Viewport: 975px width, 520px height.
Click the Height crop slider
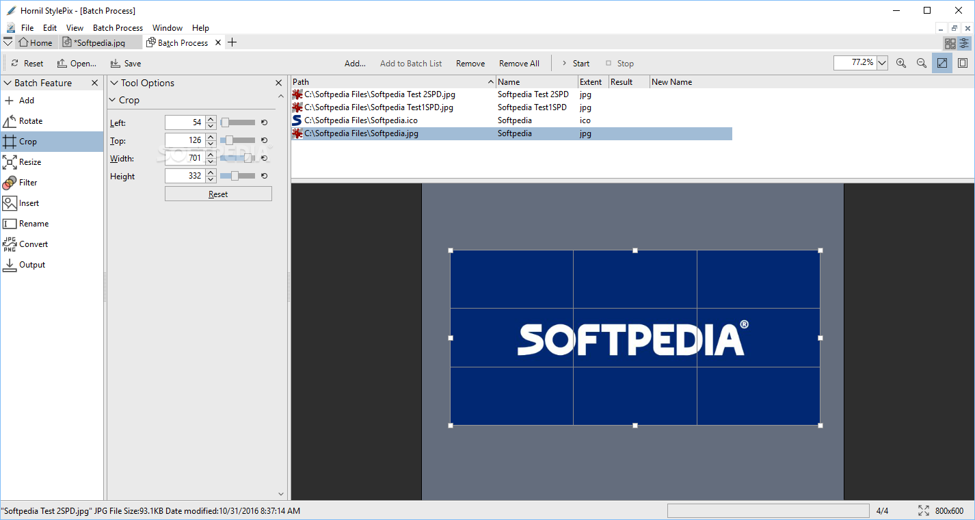point(237,176)
